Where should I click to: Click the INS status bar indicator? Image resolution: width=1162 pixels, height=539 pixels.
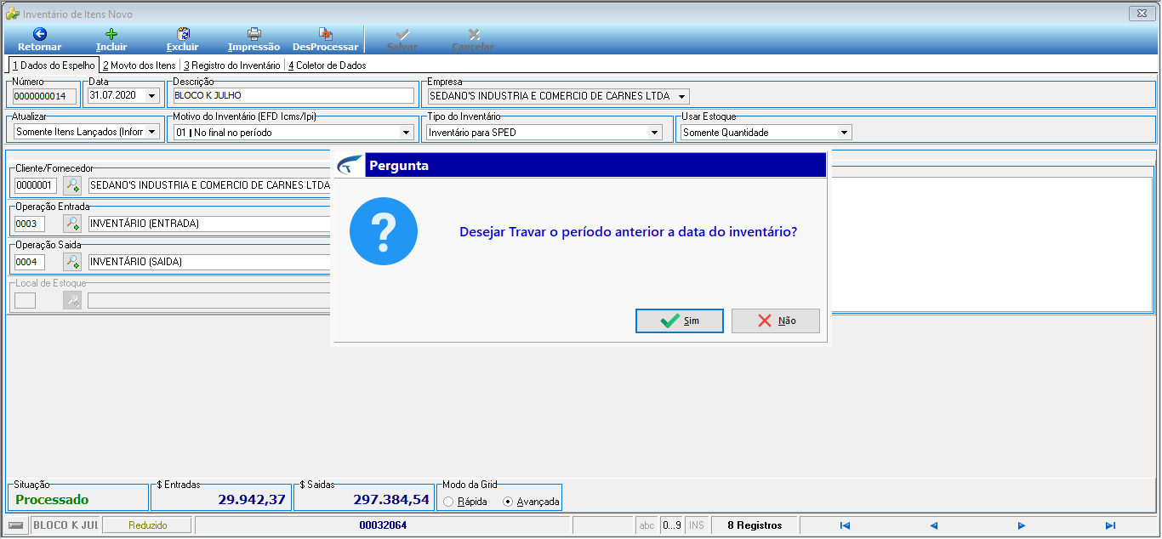[x=697, y=525]
